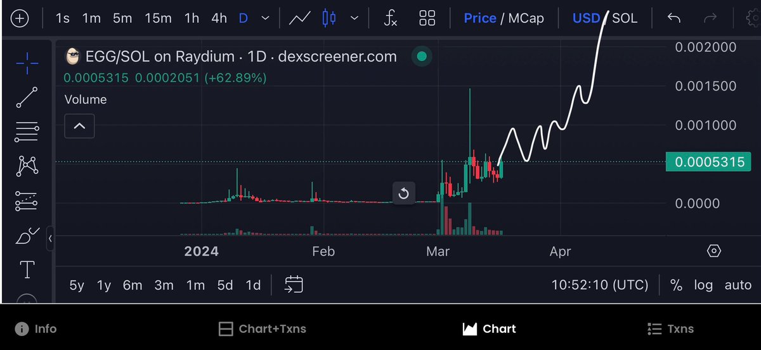Click the 10:52:10 (UTC) clock
This screenshot has height=350, width=761.
coord(600,285)
